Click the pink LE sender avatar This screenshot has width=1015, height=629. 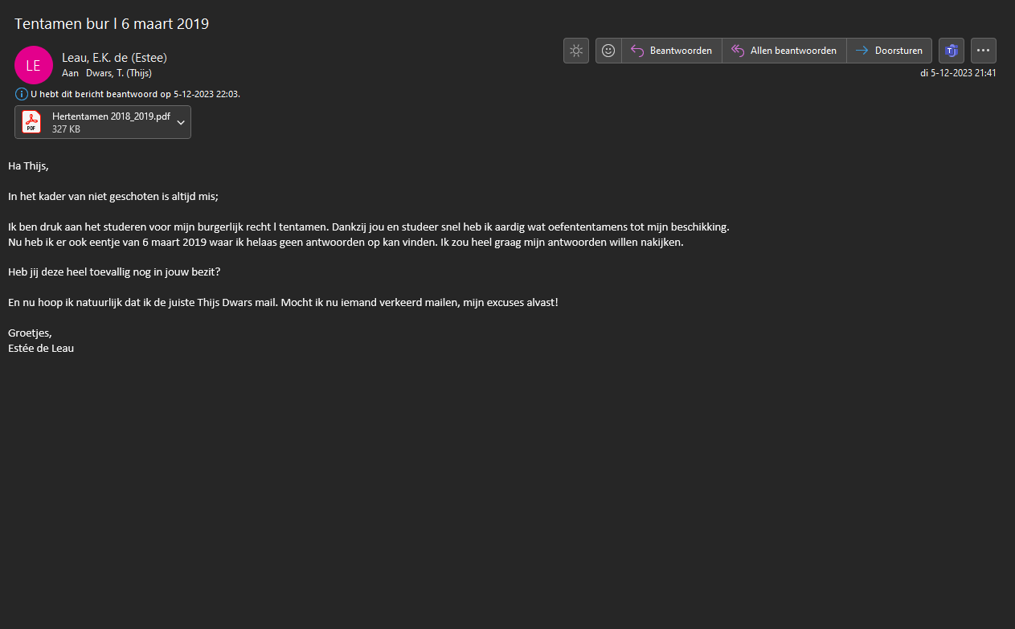click(33, 65)
